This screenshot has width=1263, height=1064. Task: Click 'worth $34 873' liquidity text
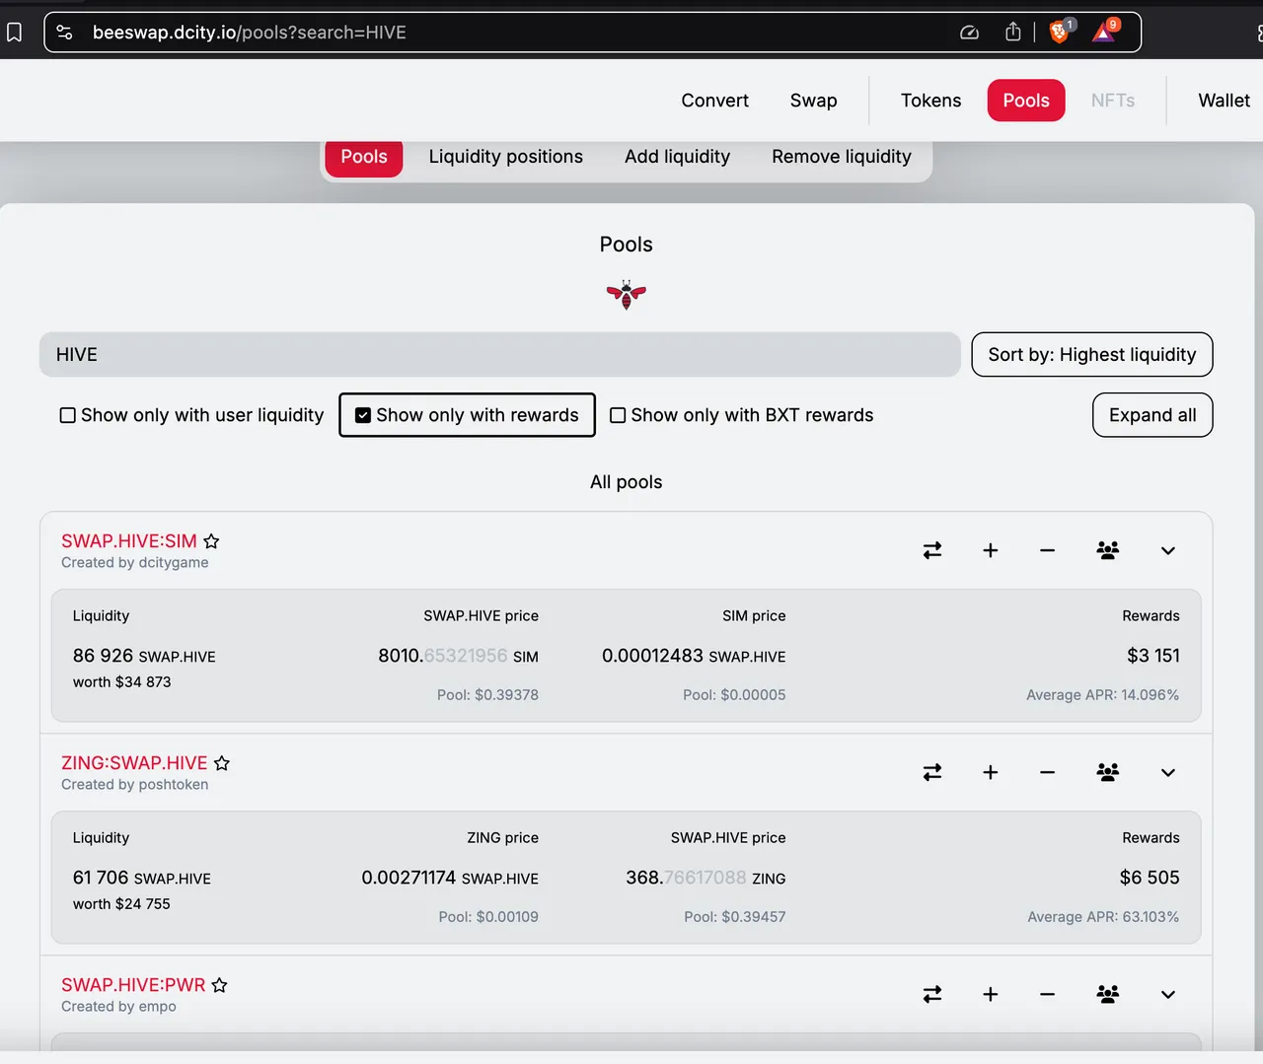coord(122,682)
